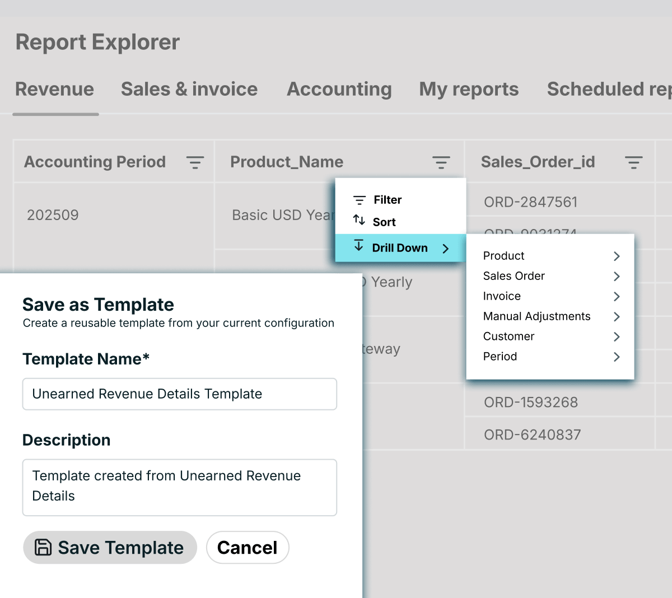The image size is (672, 598).
Task: Select Invoice in the drill down submenu
Action: tap(501, 296)
